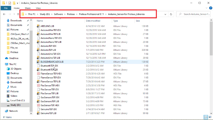
Task: Select the FlexSensorTEP.LIB file icon
Action: pos(39,93)
